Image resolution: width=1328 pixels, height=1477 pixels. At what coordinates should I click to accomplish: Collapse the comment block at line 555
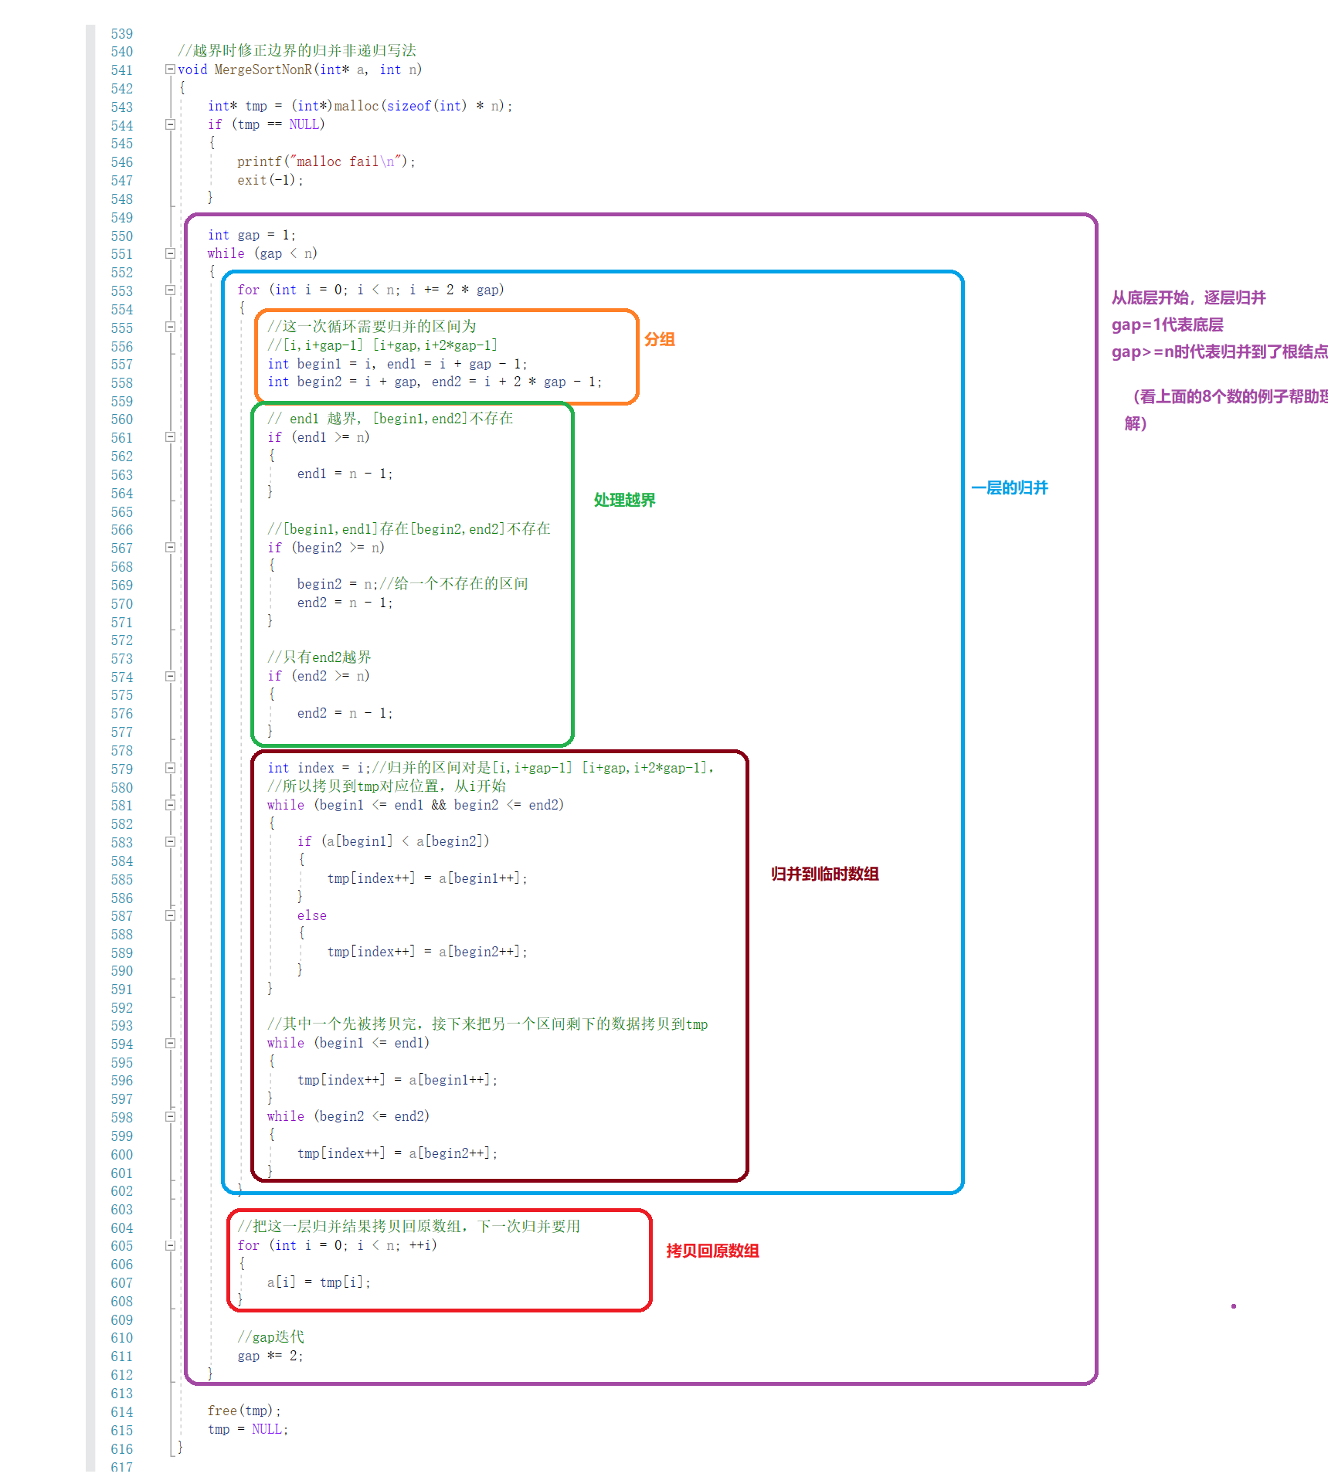[x=170, y=327]
